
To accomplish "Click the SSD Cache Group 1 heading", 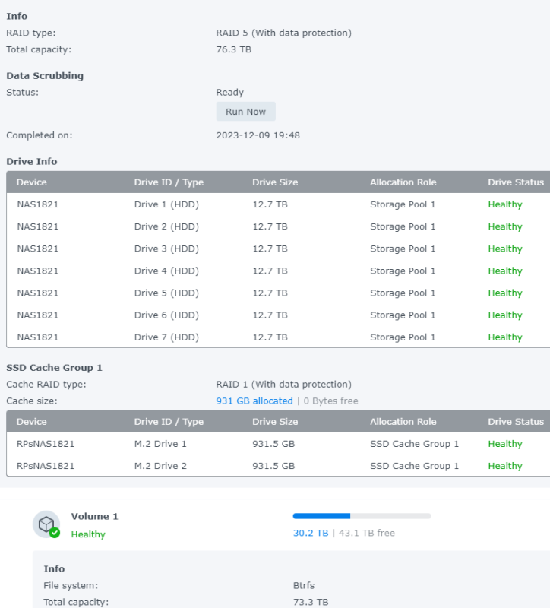I will click(x=54, y=368).
